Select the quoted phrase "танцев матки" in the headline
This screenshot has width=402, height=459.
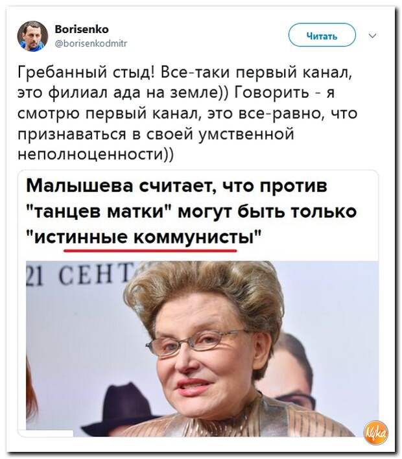point(99,211)
